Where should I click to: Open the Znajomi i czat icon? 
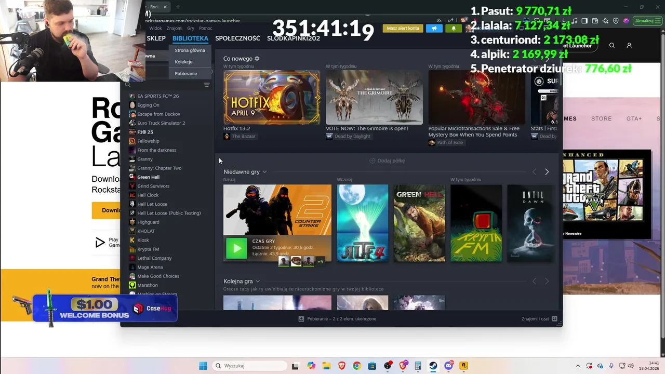pos(554,319)
